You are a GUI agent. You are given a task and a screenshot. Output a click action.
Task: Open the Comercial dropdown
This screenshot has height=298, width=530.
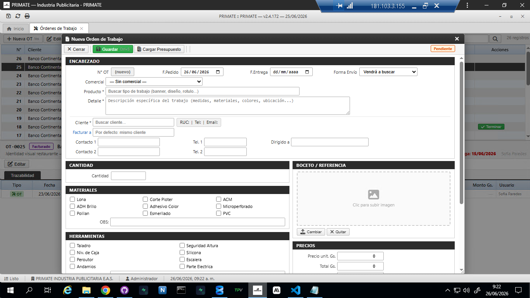154,81
